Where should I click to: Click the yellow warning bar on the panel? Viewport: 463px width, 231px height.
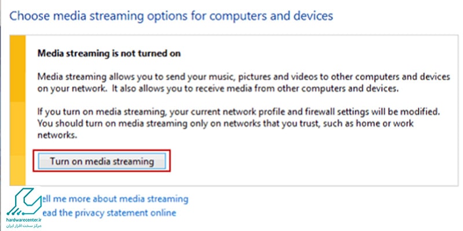(18, 110)
